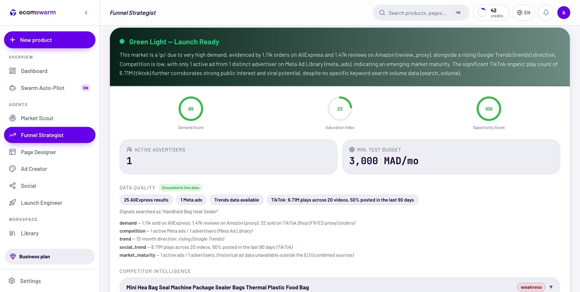Click the Dashboard grid icon

[13, 71]
